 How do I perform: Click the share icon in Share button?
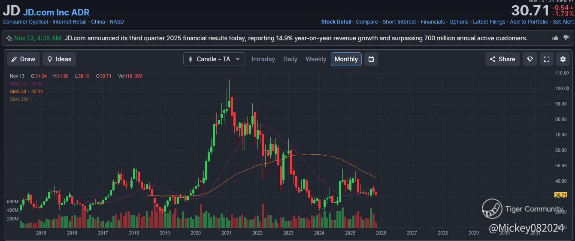tap(493, 59)
